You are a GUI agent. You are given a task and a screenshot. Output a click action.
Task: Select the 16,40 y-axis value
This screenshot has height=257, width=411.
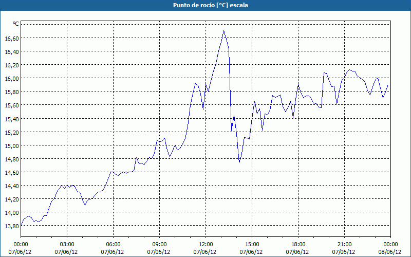pos(12,52)
